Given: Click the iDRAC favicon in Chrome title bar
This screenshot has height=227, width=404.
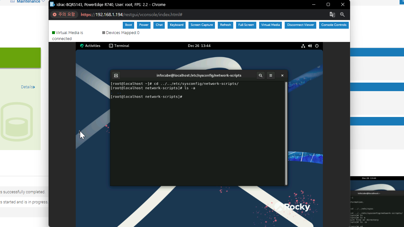Looking at the screenshot, I should (52, 4).
